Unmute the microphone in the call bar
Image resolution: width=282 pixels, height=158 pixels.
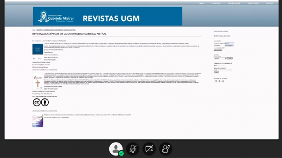[133, 148]
